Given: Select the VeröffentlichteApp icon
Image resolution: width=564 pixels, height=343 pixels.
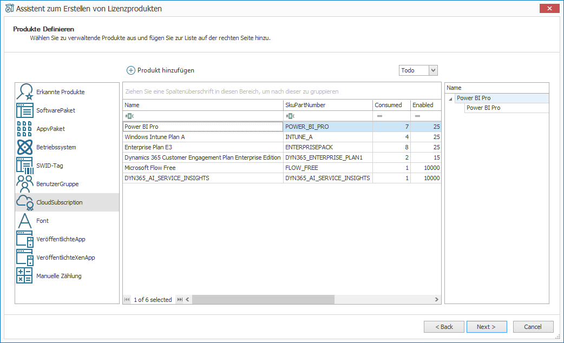Looking at the screenshot, I should click(x=24, y=239).
